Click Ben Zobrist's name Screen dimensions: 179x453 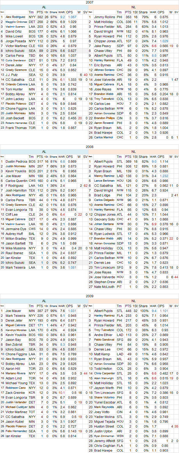click(x=14, y=345)
